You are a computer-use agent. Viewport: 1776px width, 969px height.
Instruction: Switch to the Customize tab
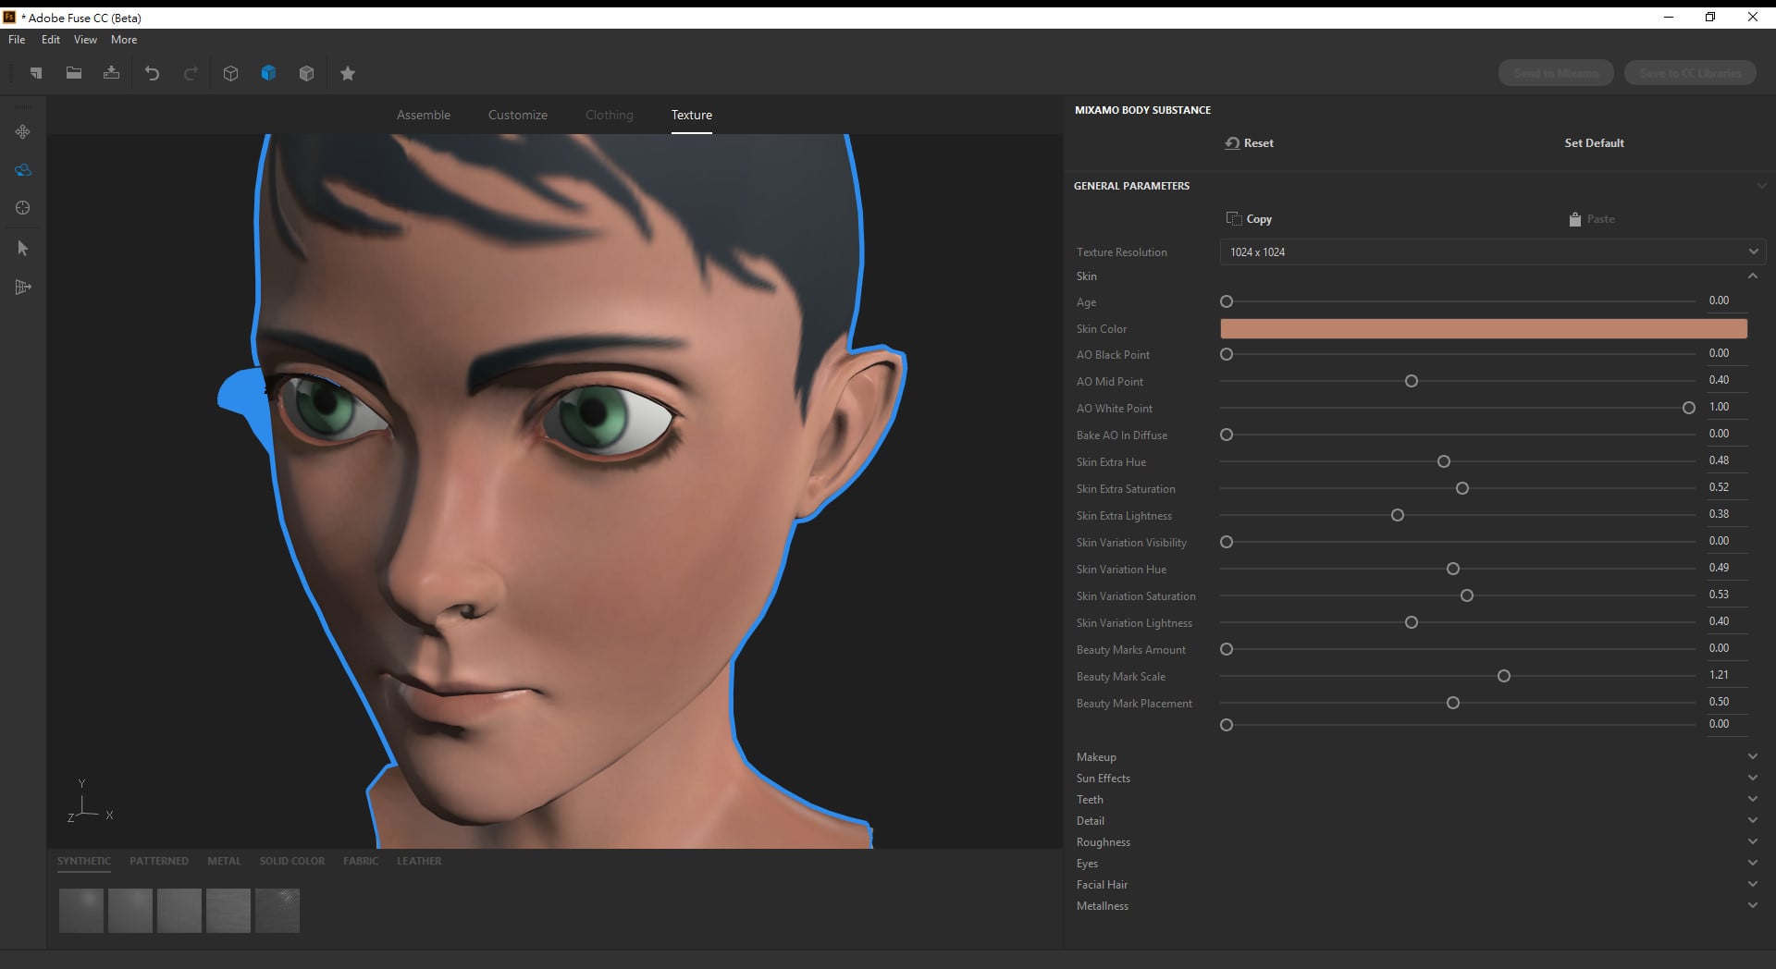click(x=517, y=115)
